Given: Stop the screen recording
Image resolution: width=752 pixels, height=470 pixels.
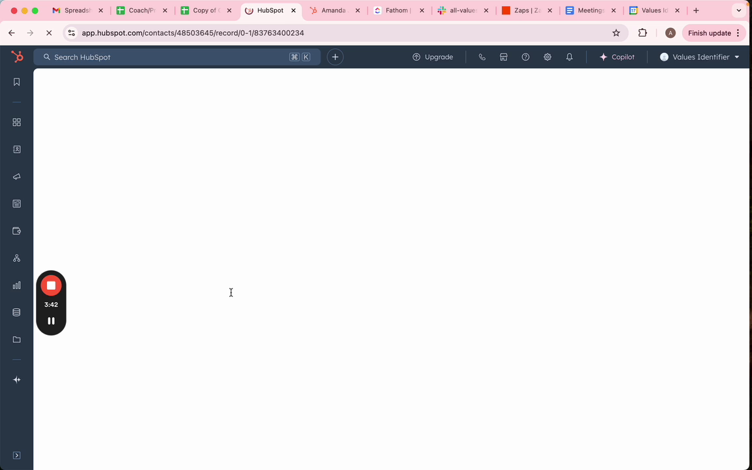Looking at the screenshot, I should tap(52, 285).
